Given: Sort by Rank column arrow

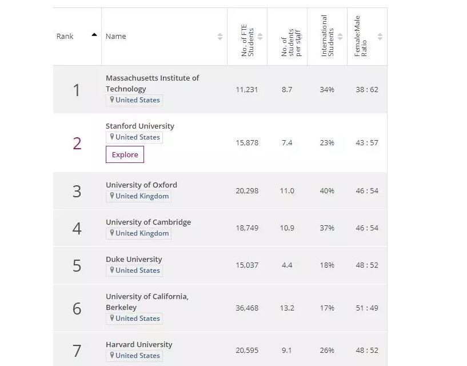Looking at the screenshot, I should 94,35.
